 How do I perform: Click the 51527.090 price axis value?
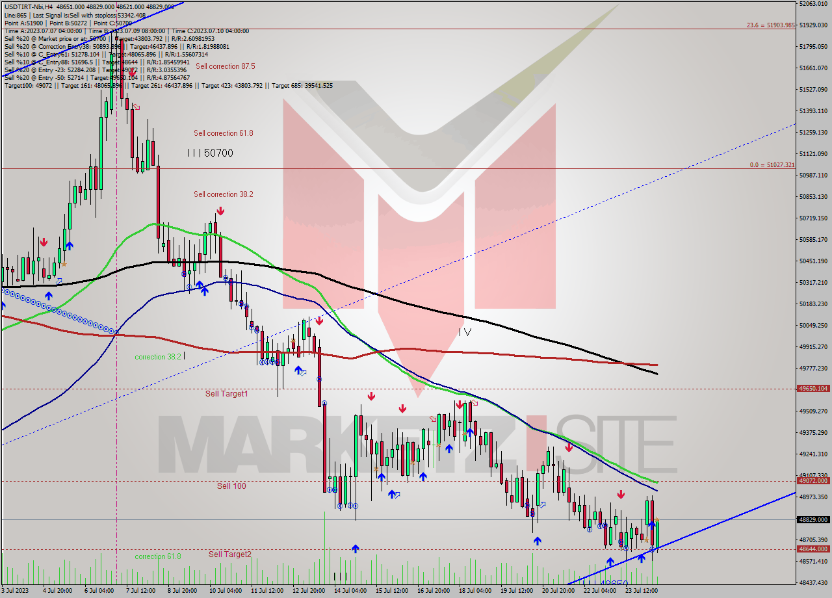pyautogui.click(x=813, y=89)
